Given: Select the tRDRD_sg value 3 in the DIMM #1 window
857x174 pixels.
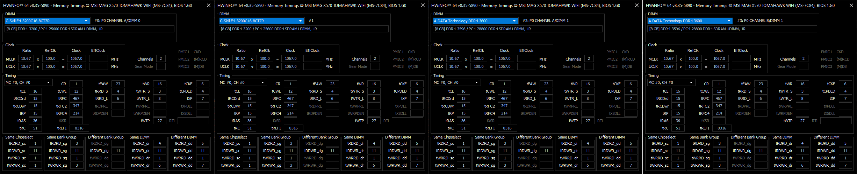Looking at the screenshot, I should coord(291,143).
